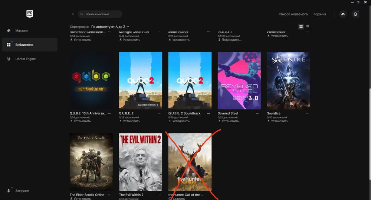371x200 pixels.
Task: Open the Soulstice cover art
Action: pyautogui.click(x=288, y=81)
